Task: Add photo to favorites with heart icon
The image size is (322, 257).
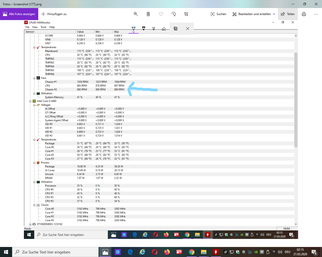Action: coord(161,14)
